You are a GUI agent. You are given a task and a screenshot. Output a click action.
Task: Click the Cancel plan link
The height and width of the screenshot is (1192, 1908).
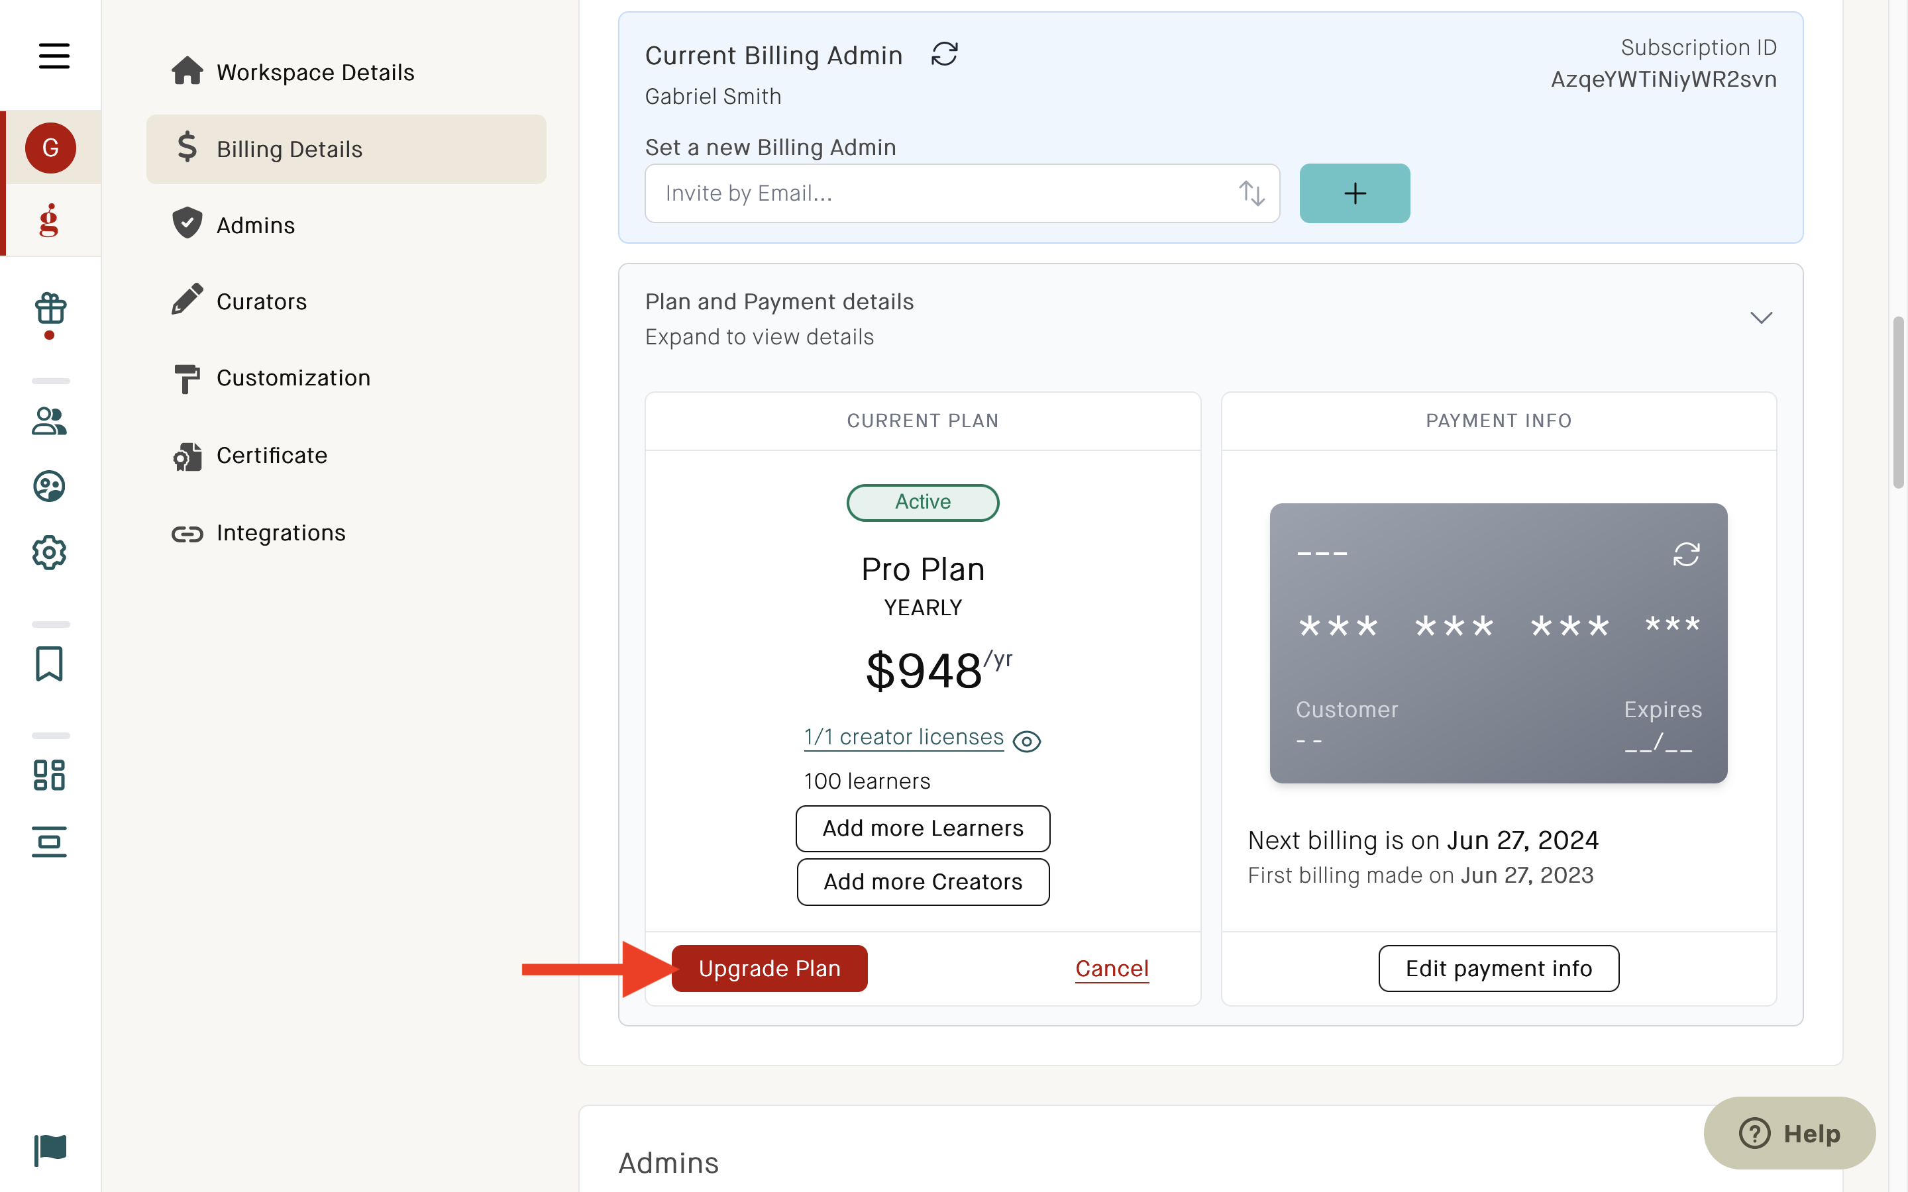point(1112,968)
